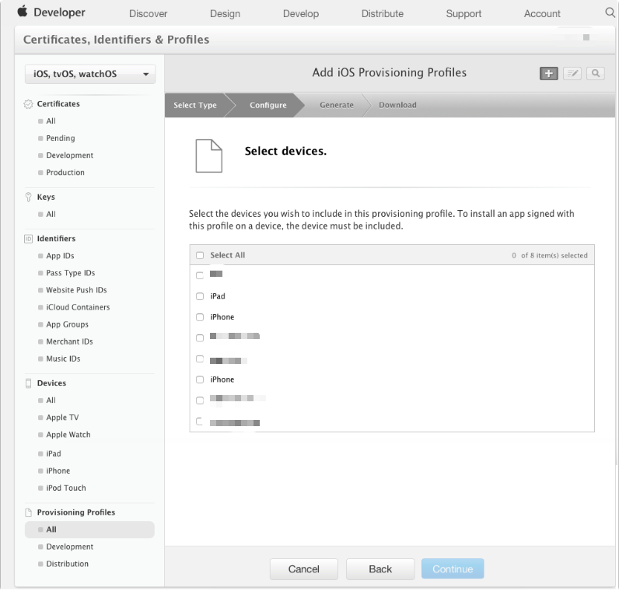Open Pending certificates

(61, 138)
